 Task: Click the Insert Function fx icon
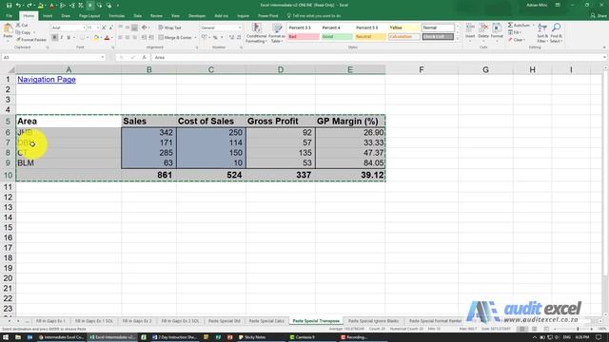144,57
